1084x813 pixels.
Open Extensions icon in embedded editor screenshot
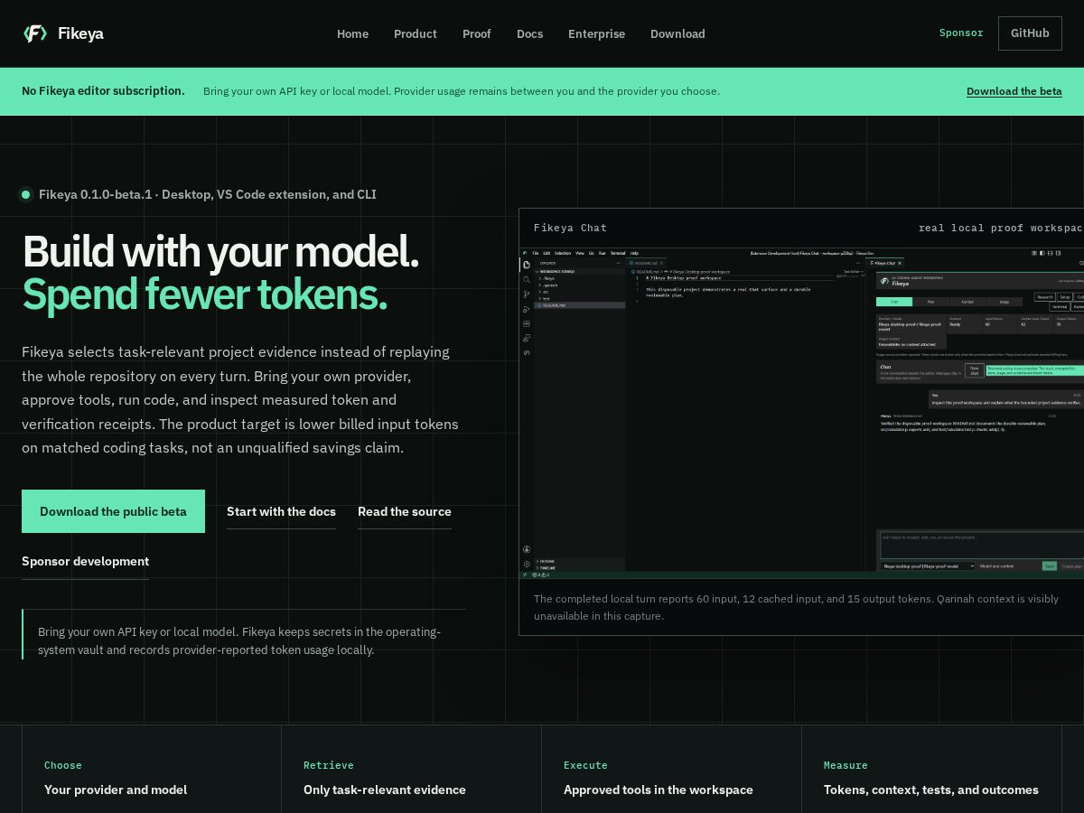(527, 324)
